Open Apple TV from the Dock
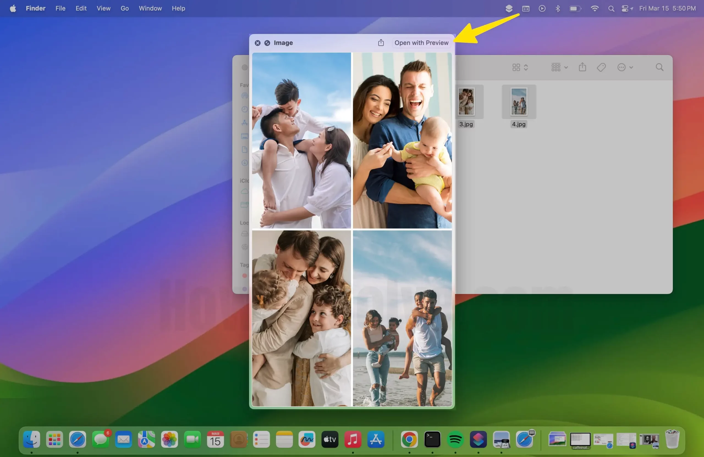The image size is (704, 457). pos(330,439)
